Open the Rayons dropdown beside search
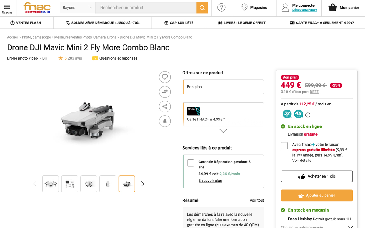The height and width of the screenshot is (228, 365). pos(77,8)
